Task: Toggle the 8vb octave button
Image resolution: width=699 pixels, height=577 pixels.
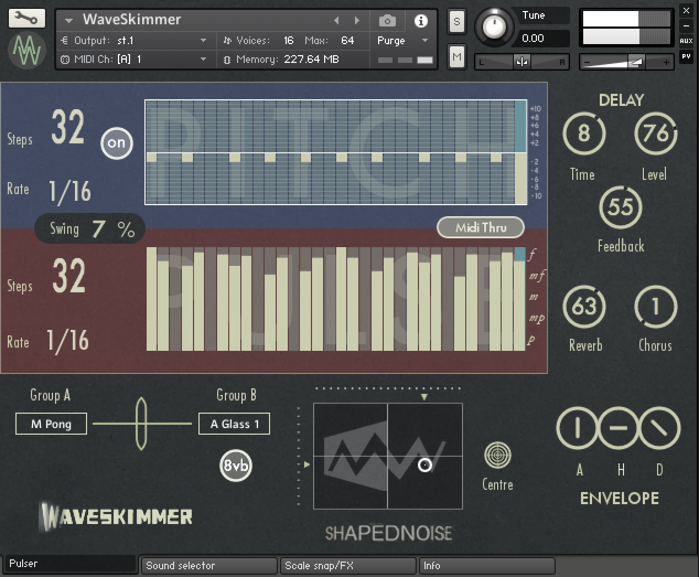Action: click(235, 466)
